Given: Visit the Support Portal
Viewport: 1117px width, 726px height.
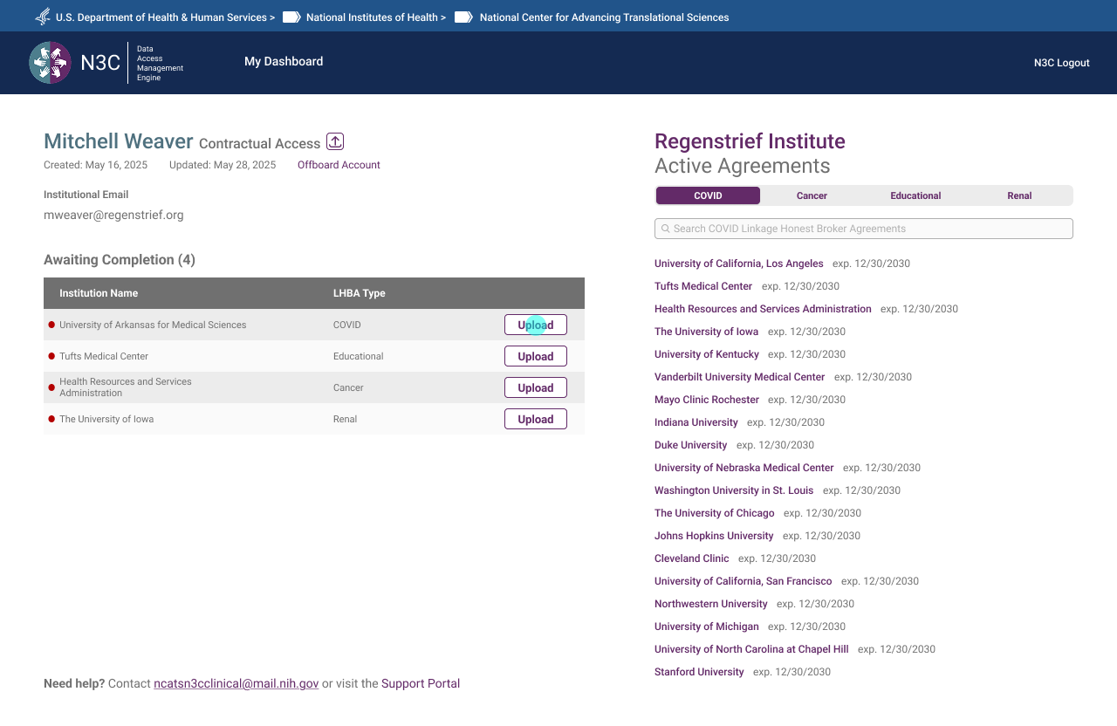Looking at the screenshot, I should [421, 683].
